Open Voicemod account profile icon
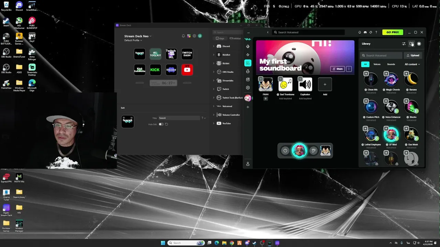This screenshot has height=247, width=440. tap(247, 164)
